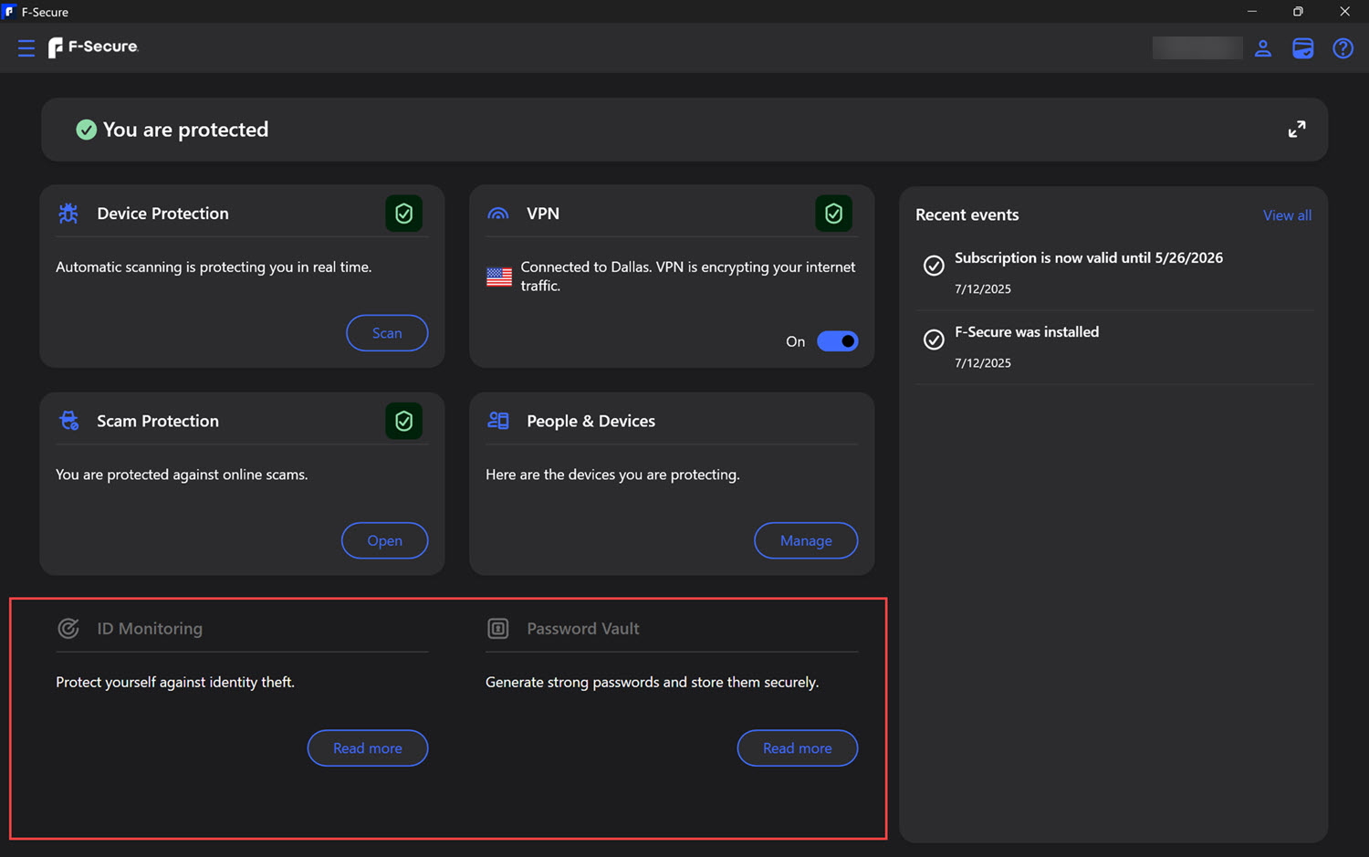Click the Scam Protection shield status badge
The image size is (1369, 857).
click(403, 421)
